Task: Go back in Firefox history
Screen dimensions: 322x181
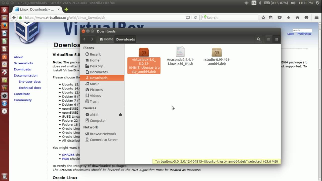Action: [x=14, y=18]
